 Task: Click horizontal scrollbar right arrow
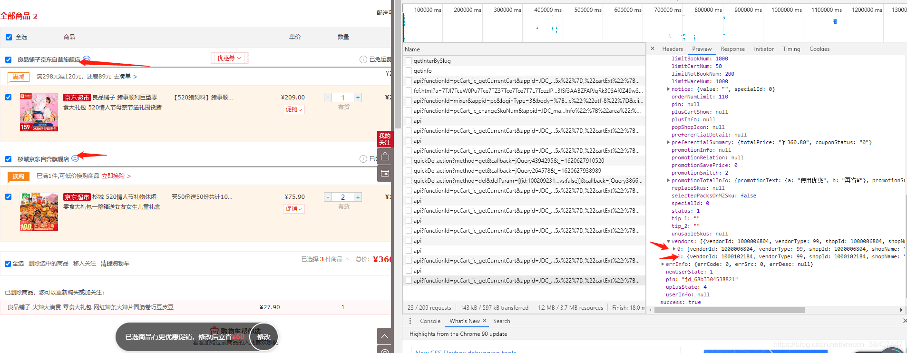tap(901, 310)
